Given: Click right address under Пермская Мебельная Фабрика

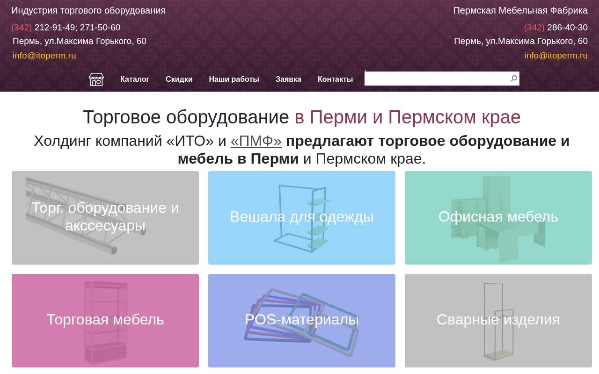Looking at the screenshot, I should 521,41.
